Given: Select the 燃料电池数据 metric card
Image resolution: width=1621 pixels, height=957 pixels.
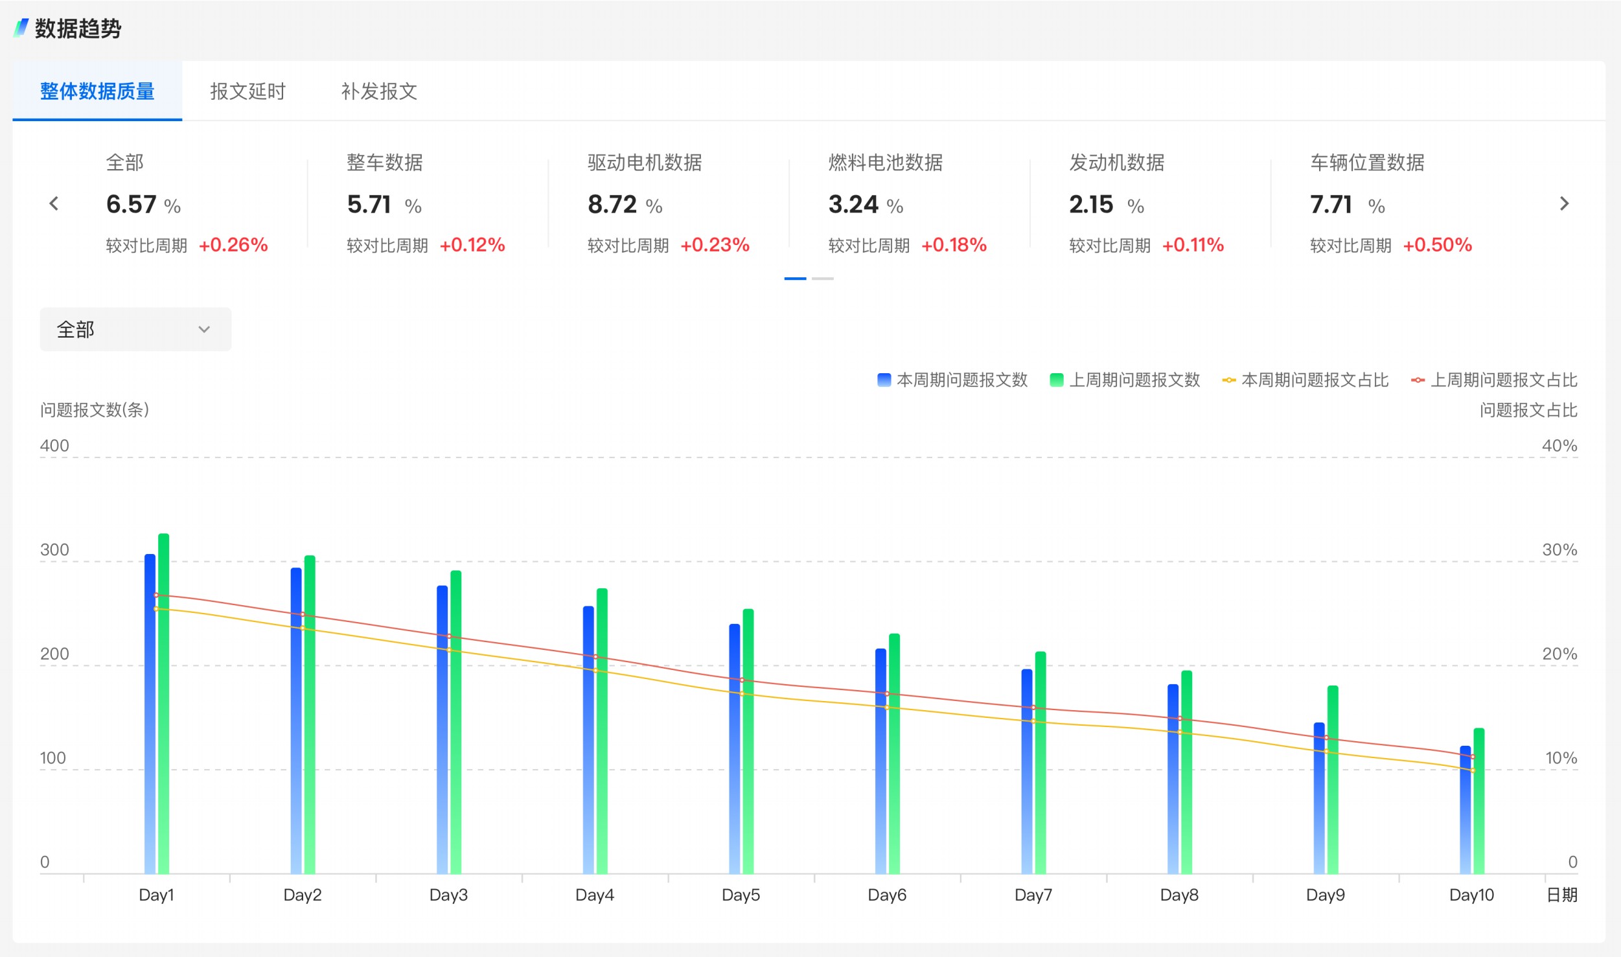Looking at the screenshot, I should pyautogui.click(x=907, y=203).
